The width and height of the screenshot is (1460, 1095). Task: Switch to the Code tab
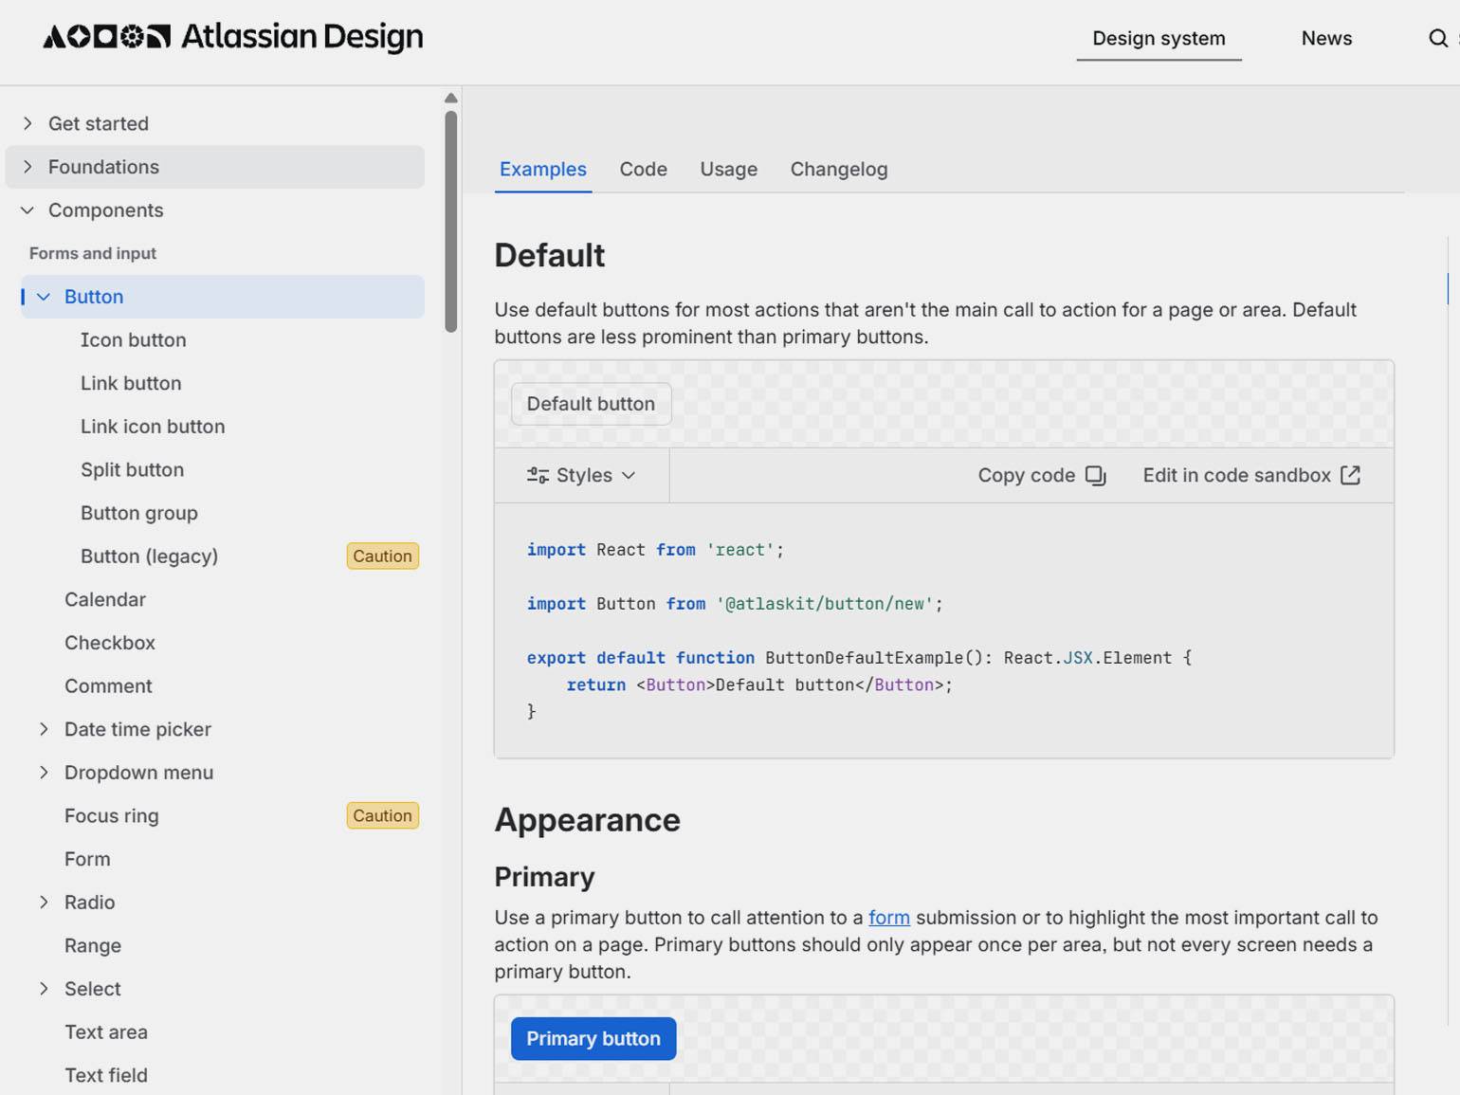644,169
